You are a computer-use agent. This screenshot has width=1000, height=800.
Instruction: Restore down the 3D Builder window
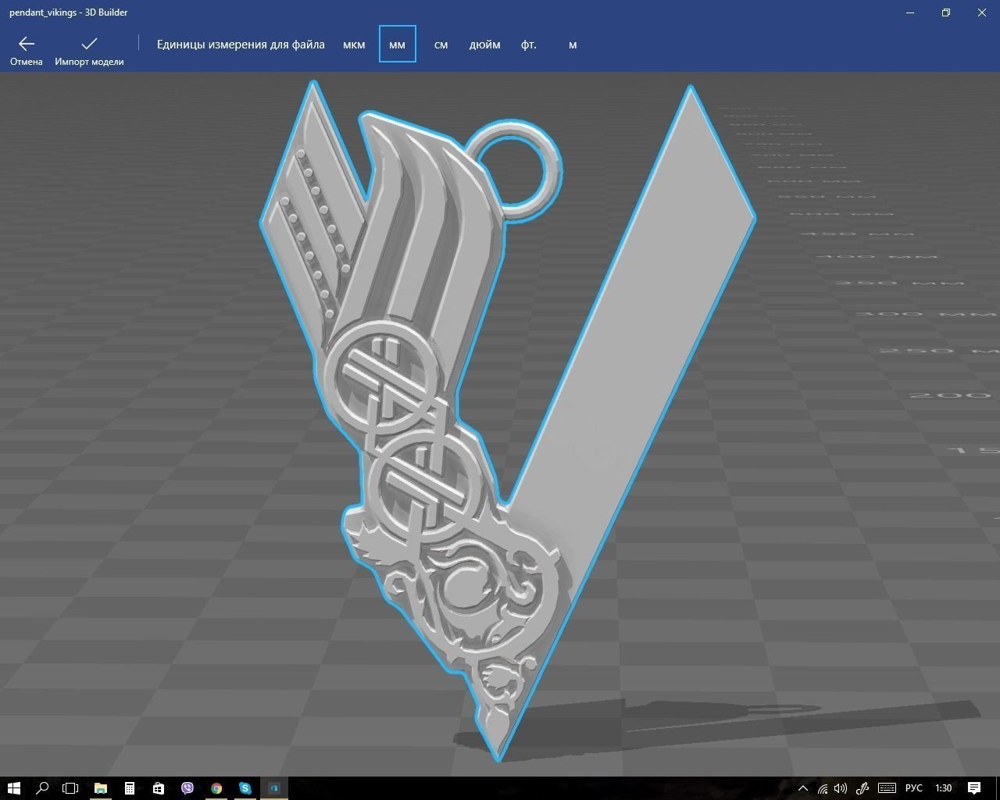(x=946, y=12)
